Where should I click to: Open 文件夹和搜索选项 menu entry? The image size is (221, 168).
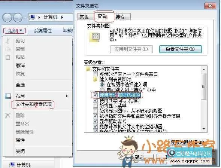coord(34,104)
